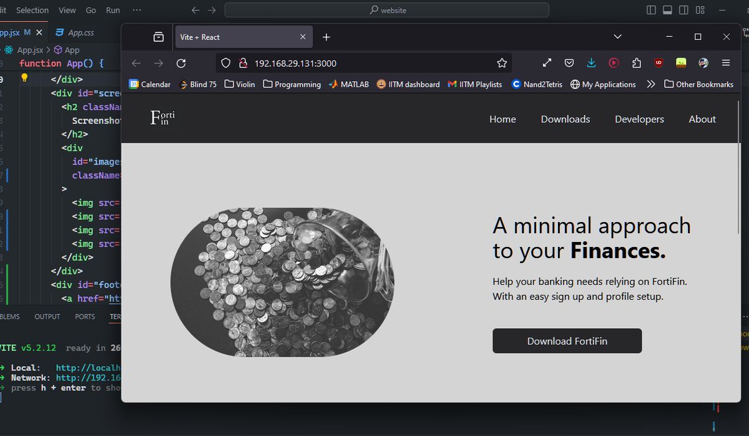Open the Other Bookmarks folder
Screen dimensions: 749x436
[698, 84]
